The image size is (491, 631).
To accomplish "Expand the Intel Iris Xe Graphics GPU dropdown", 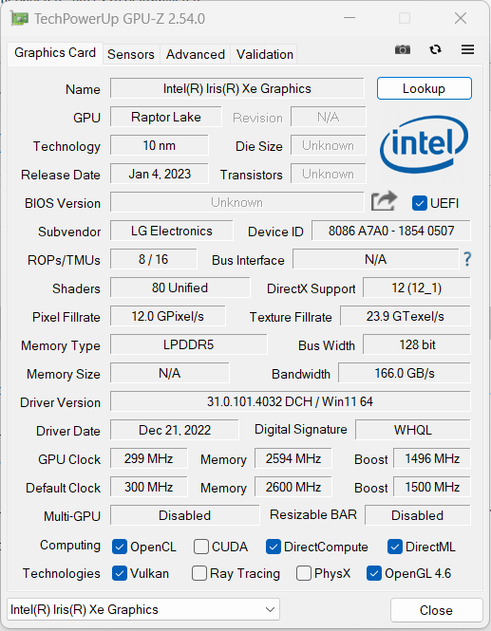I will pyautogui.click(x=143, y=610).
